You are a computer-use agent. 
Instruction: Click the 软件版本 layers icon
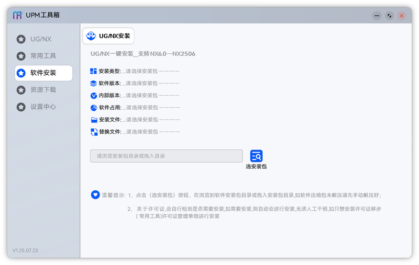coord(94,83)
